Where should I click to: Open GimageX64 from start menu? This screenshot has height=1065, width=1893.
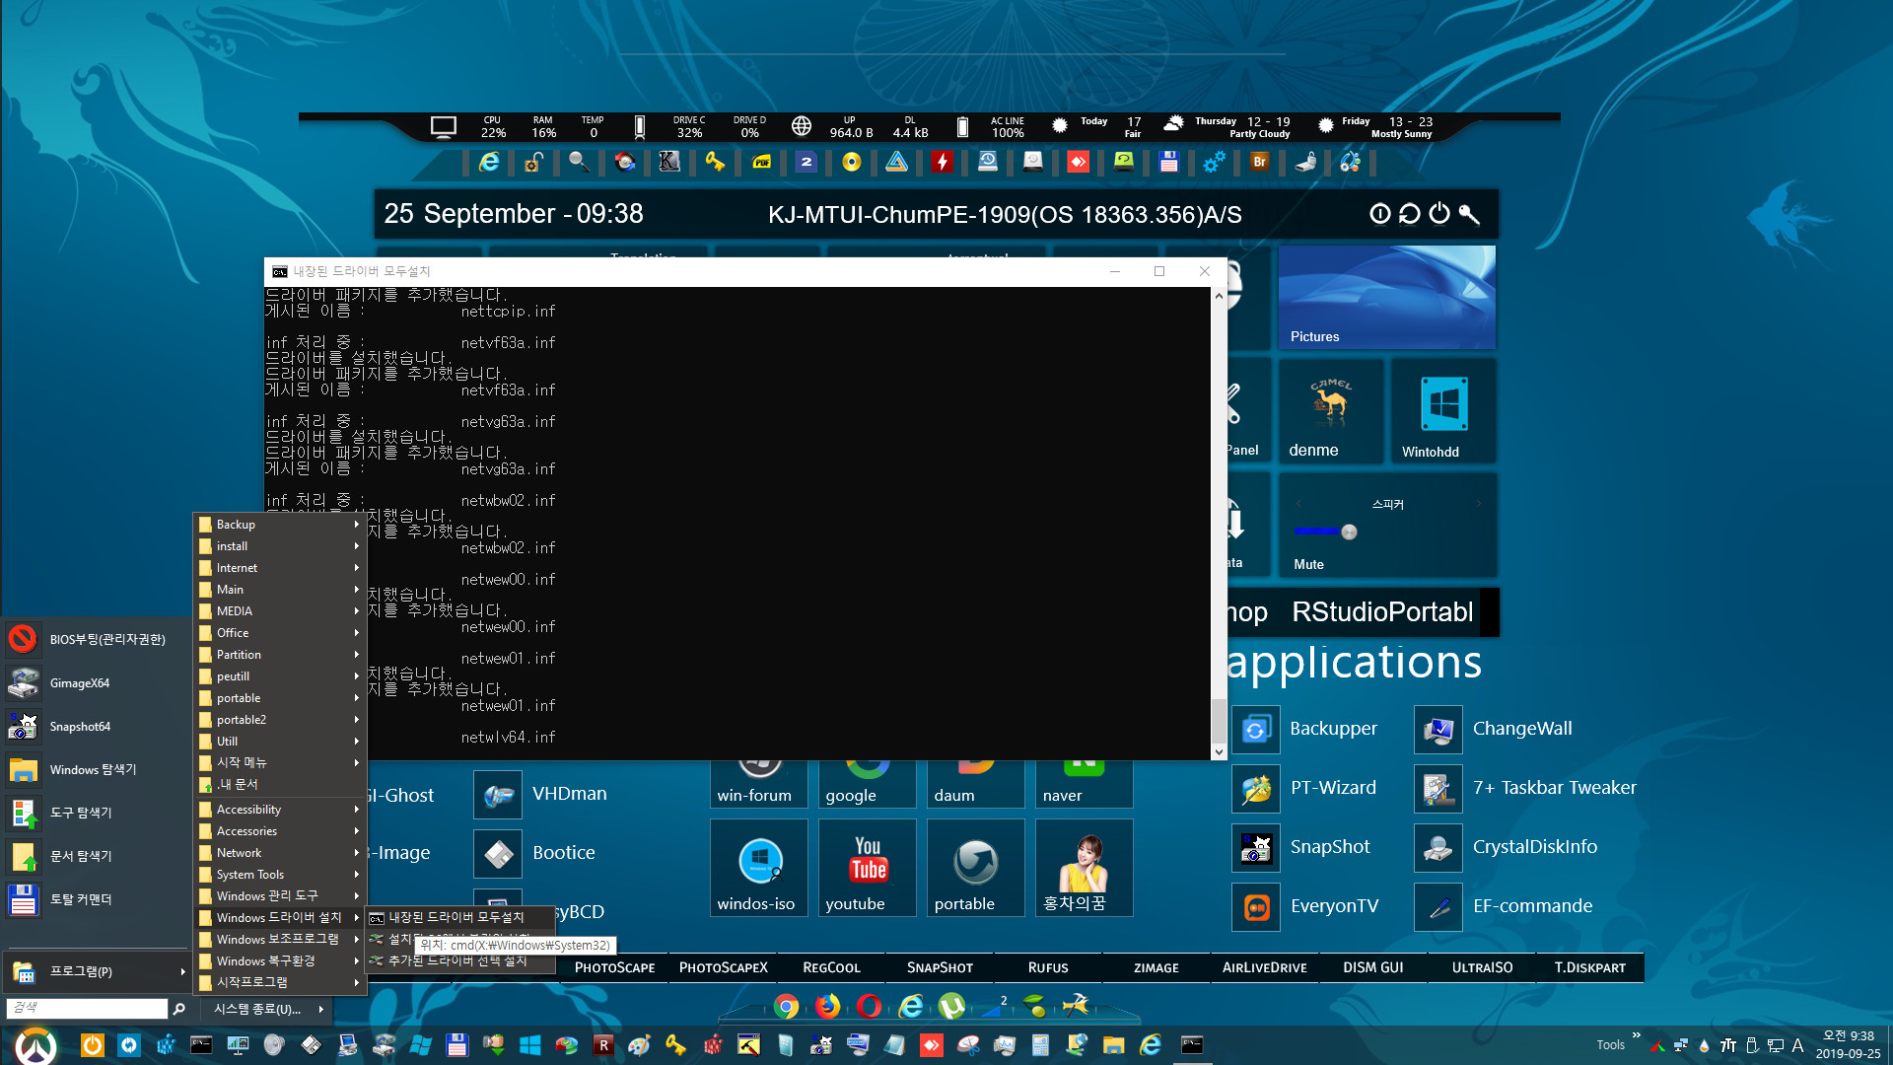coord(97,683)
